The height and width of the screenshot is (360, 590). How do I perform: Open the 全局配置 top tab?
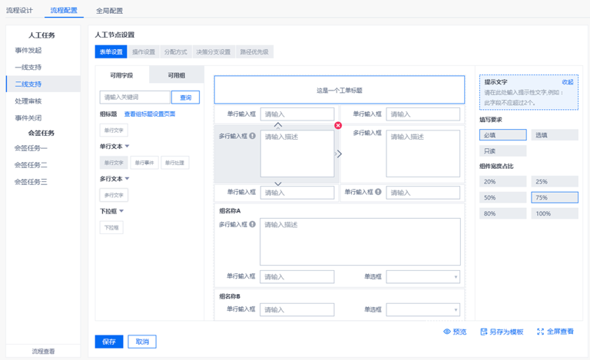coord(109,11)
